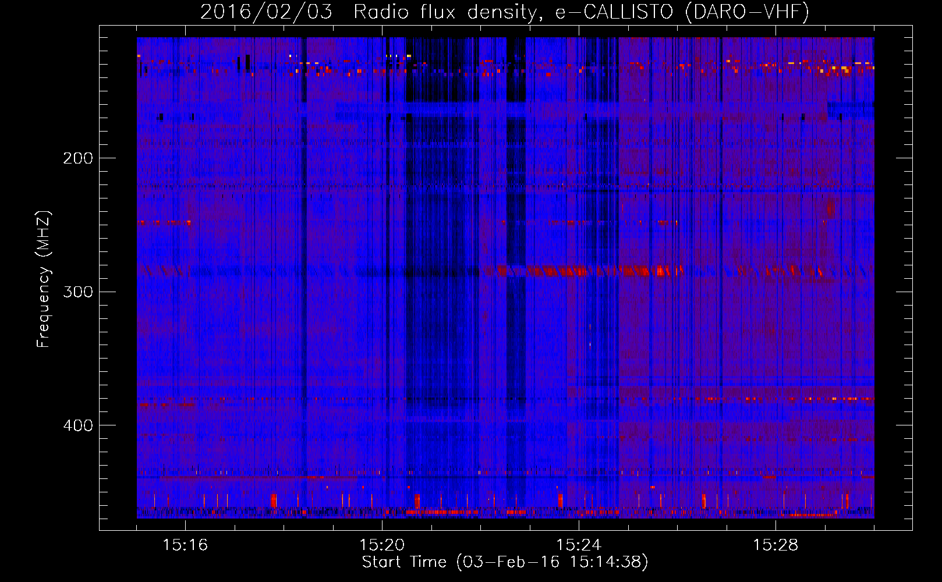Click the 300 frequency axis label
Viewport: 942px width, 582px height.
(x=77, y=292)
